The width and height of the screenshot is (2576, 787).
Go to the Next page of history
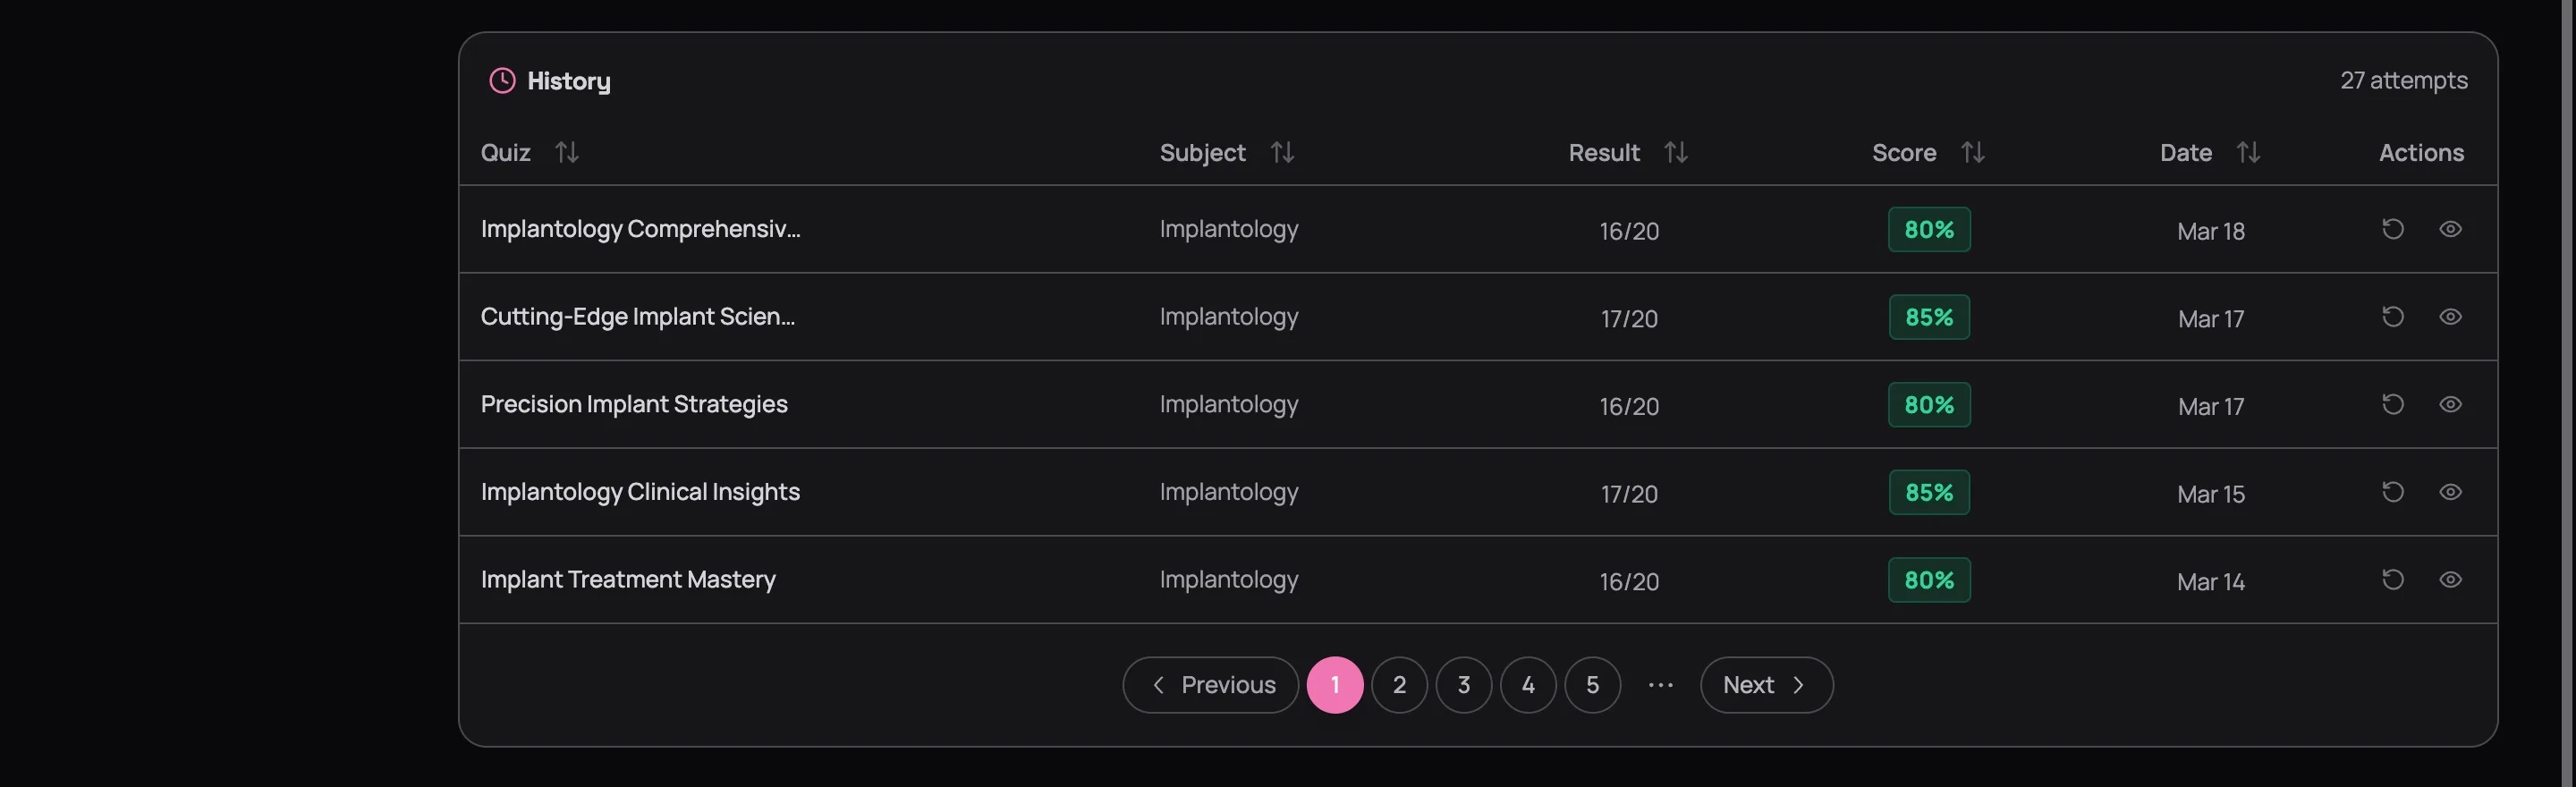pos(1764,684)
